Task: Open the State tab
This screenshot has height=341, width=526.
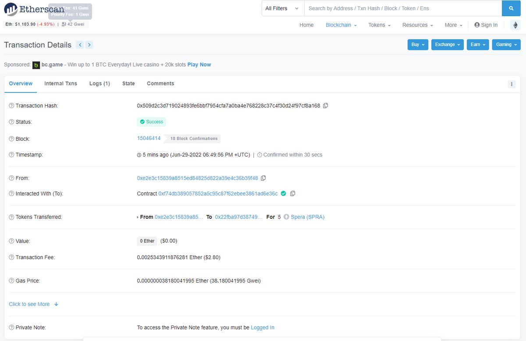Action: pos(128,84)
